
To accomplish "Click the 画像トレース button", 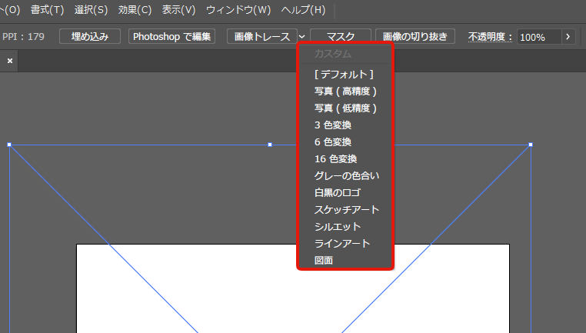I will [x=261, y=37].
